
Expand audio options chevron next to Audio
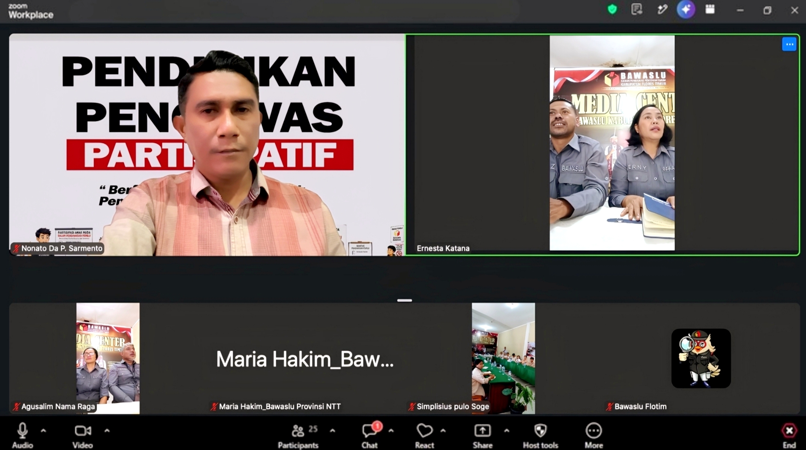(43, 431)
